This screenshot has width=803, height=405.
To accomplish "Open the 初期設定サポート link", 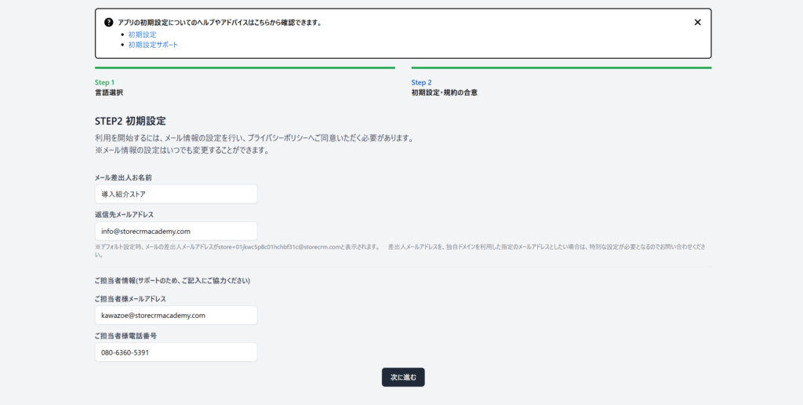I will pos(153,45).
